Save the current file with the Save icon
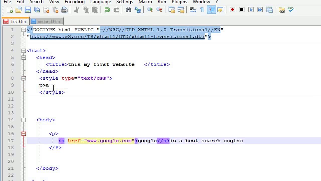 pos(28,10)
